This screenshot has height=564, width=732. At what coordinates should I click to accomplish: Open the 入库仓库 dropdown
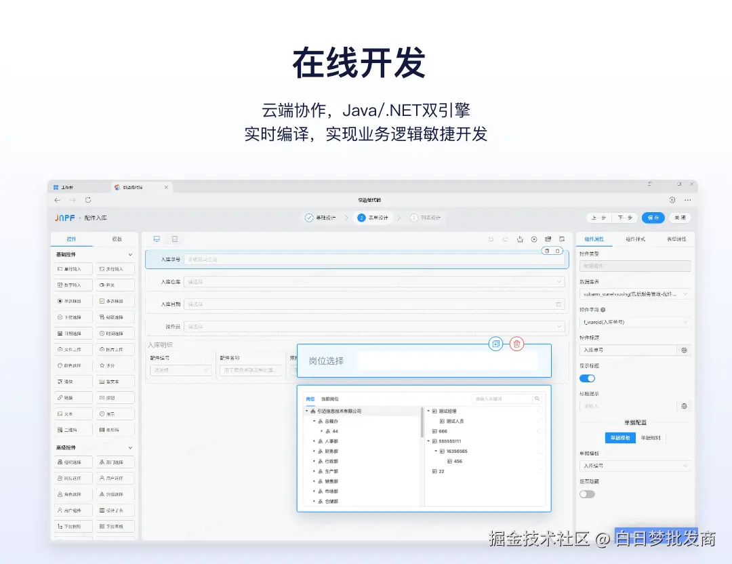pos(374,281)
